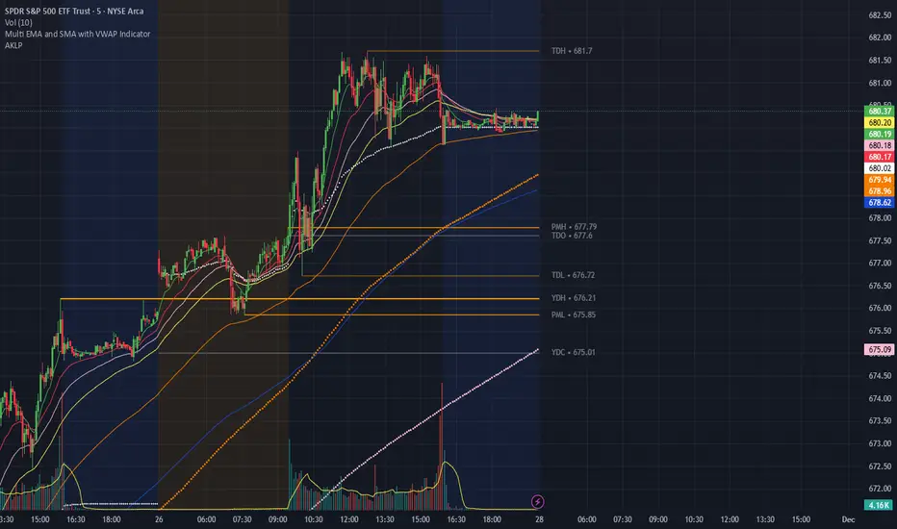Click the Multi EMA and SMA with VWAP Indicator legend
The image size is (897, 529).
pos(77,34)
